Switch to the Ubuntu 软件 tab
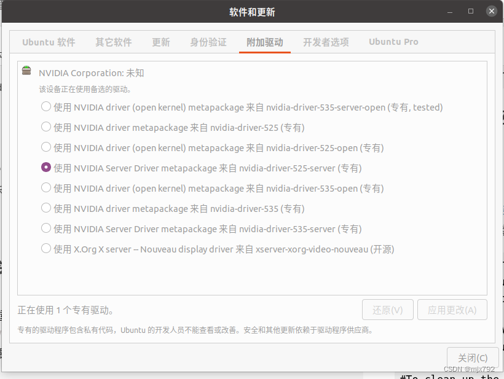This screenshot has width=504, height=379. (x=49, y=42)
